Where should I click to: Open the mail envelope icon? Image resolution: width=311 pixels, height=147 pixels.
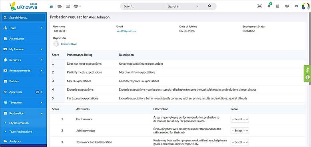coord(296,6)
